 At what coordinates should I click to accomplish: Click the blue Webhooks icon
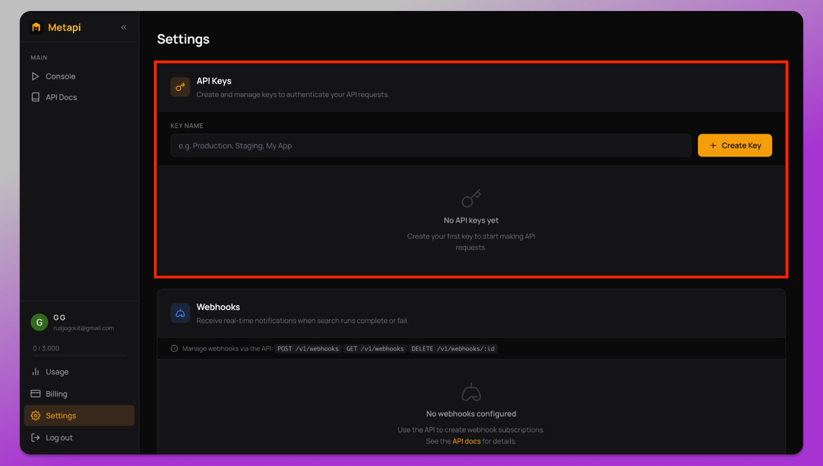tap(180, 313)
